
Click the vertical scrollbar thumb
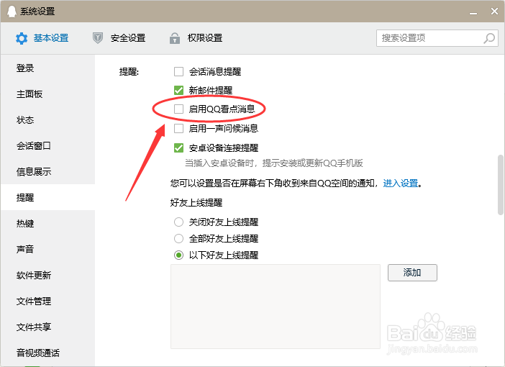point(500,185)
